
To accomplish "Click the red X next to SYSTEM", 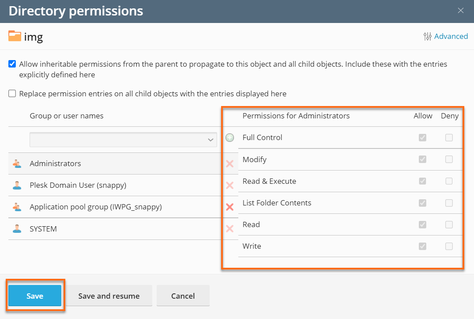I will click(x=229, y=229).
